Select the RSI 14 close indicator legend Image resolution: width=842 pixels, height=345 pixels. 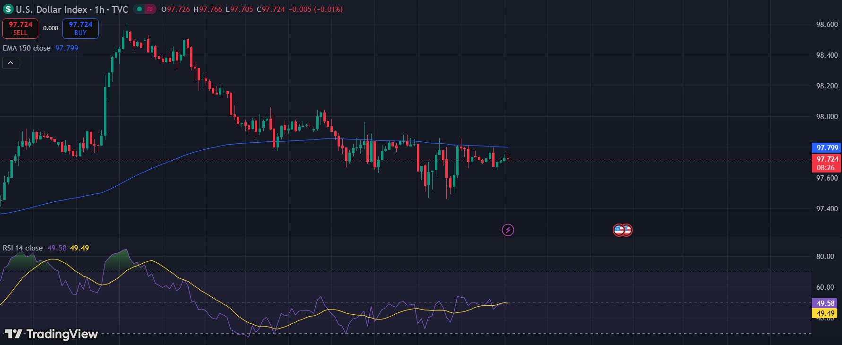pyautogui.click(x=23, y=248)
